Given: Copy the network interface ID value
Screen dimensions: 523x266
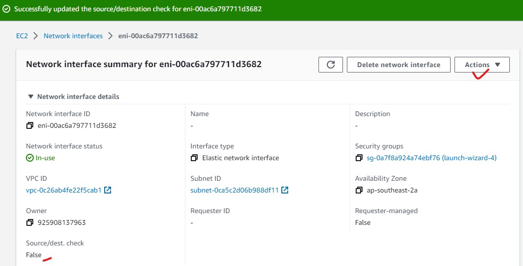Looking at the screenshot, I should (x=30, y=125).
